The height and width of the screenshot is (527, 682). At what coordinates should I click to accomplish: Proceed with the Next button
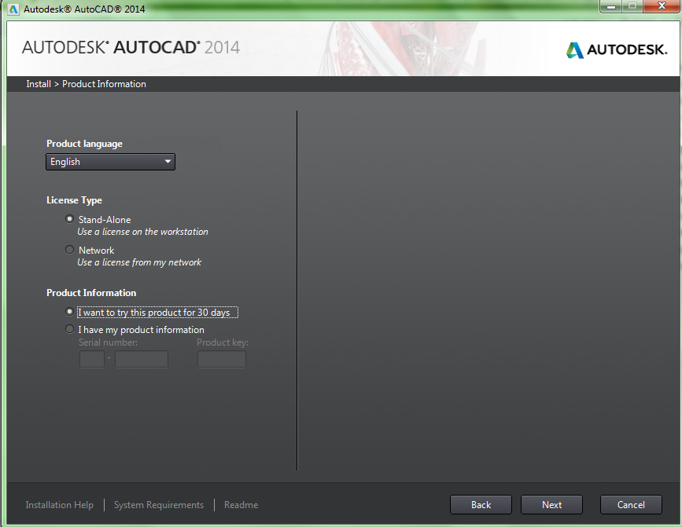pyautogui.click(x=551, y=505)
